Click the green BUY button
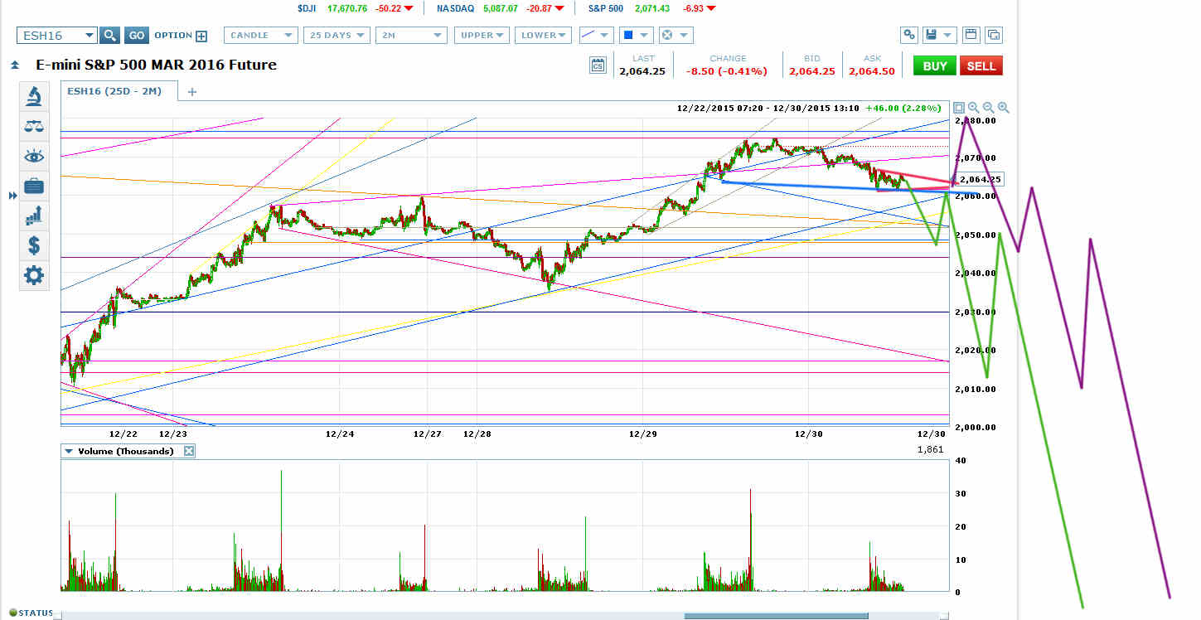Screen dimensions: 1201x620 tap(935, 65)
